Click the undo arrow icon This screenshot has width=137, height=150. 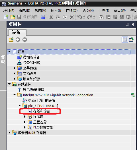pyautogui.click(x=79, y=17)
